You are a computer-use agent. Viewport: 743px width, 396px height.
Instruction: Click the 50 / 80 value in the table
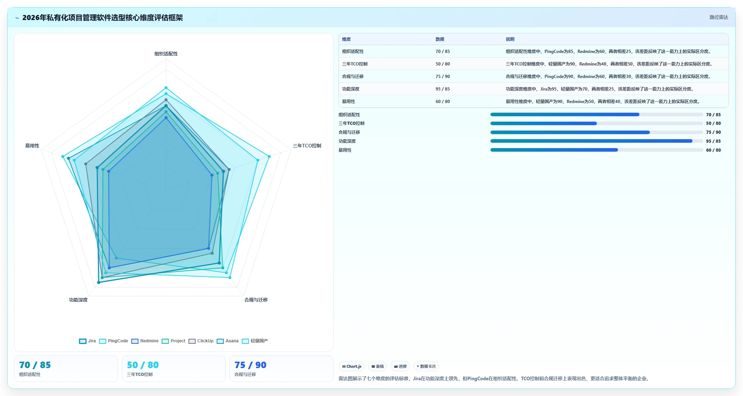click(x=443, y=64)
